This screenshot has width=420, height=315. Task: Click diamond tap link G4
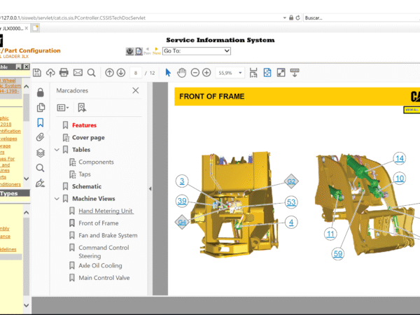point(182,222)
